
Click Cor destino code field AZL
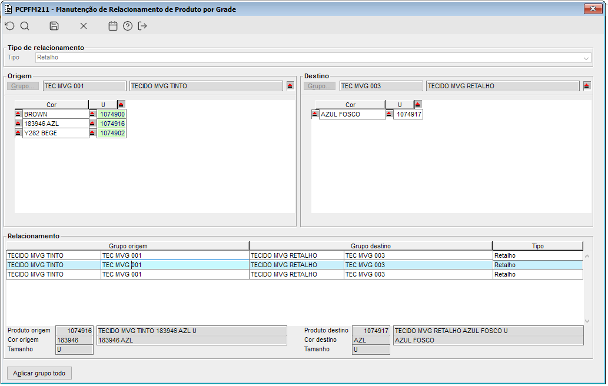371,340
